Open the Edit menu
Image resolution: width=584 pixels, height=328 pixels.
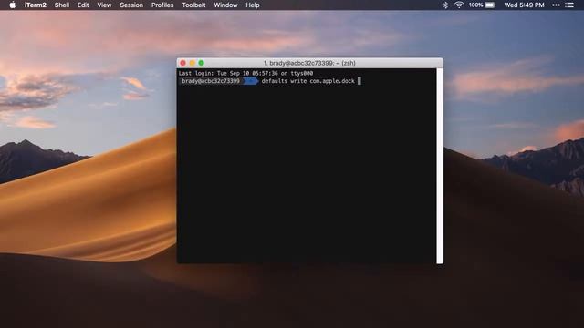[x=83, y=5]
